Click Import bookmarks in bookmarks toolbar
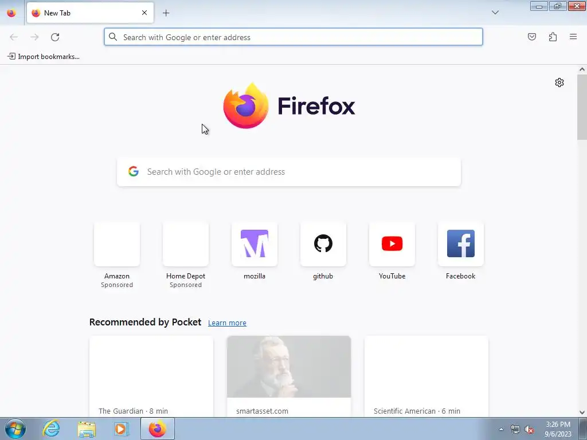Screen dimensions: 587x440 tap(44, 57)
